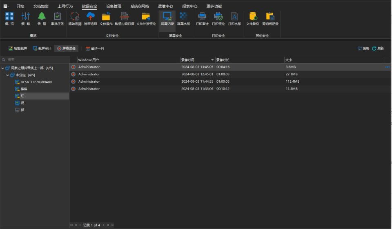Switch to the 设备管理 ribbon tab

coord(114,6)
